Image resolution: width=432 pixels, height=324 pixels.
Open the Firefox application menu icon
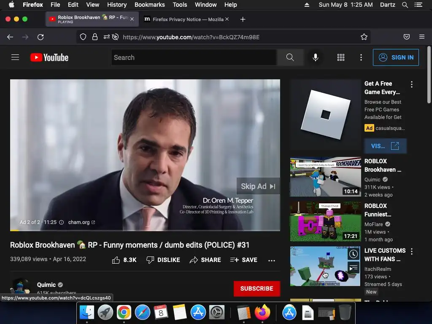(x=422, y=37)
